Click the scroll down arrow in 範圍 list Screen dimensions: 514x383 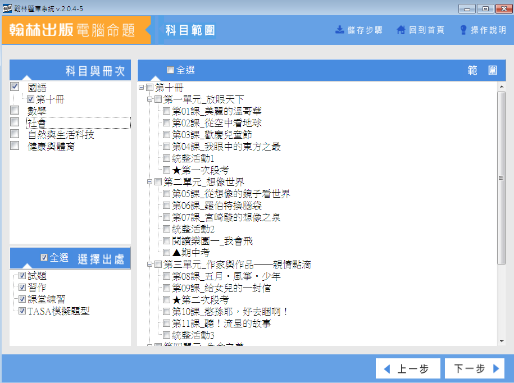pos(501,341)
